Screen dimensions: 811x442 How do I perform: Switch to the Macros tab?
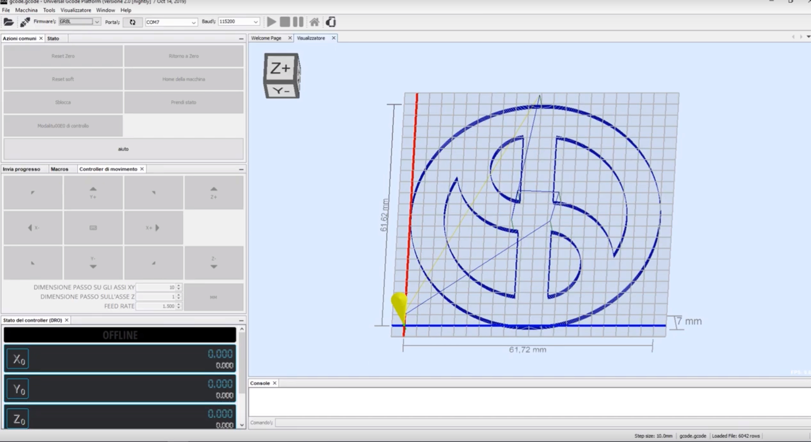(60, 169)
